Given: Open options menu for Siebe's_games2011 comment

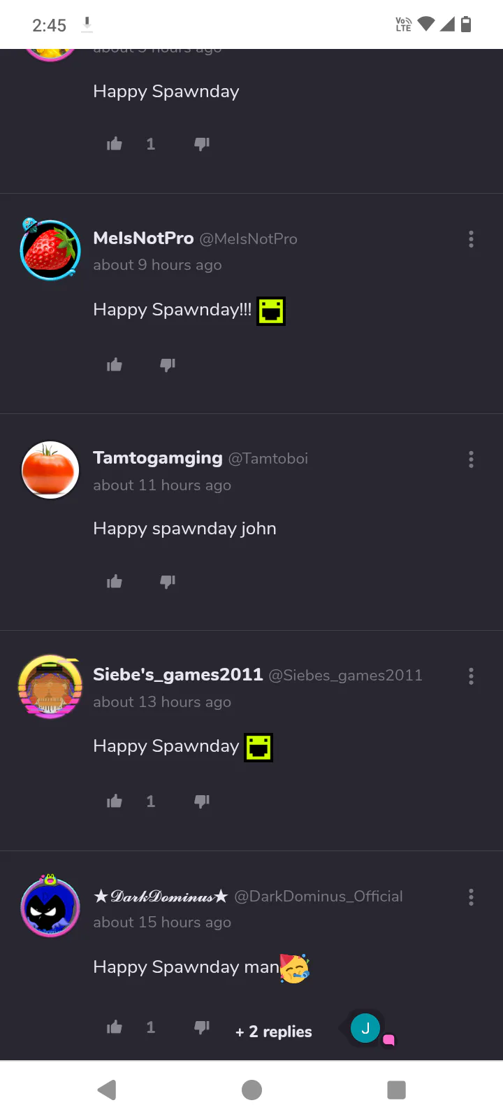Looking at the screenshot, I should coord(471,676).
